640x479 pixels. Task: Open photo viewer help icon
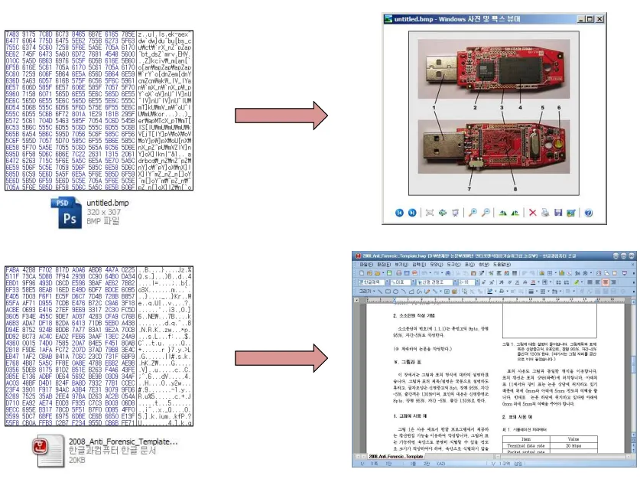588,213
